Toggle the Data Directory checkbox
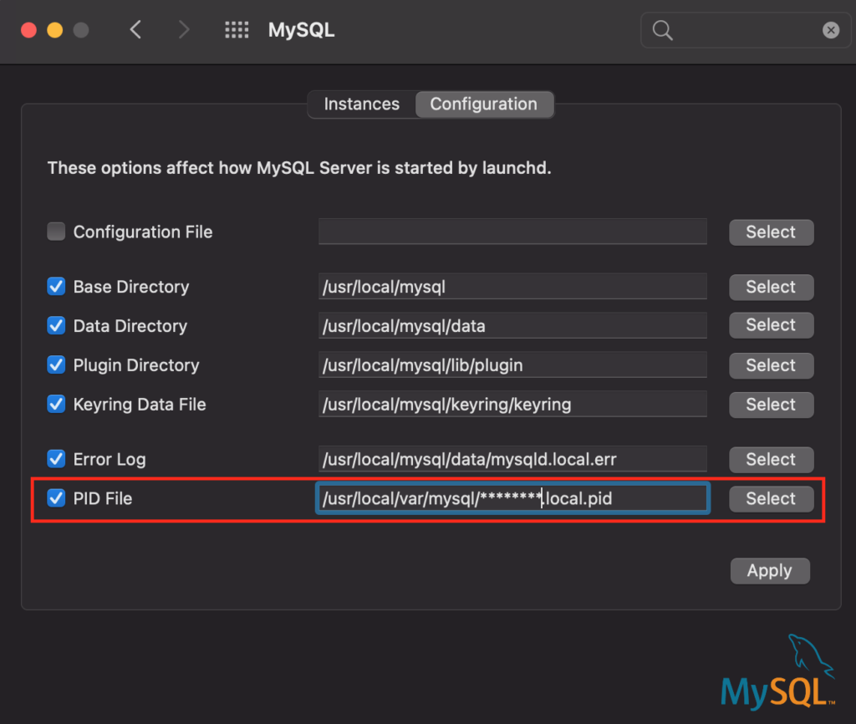Image resolution: width=856 pixels, height=724 pixels. click(55, 326)
